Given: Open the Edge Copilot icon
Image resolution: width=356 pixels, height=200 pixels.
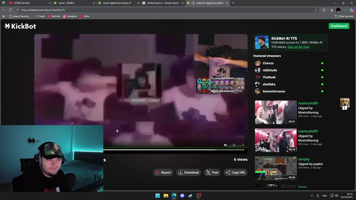Looking at the screenshot, I should (x=352, y=10).
